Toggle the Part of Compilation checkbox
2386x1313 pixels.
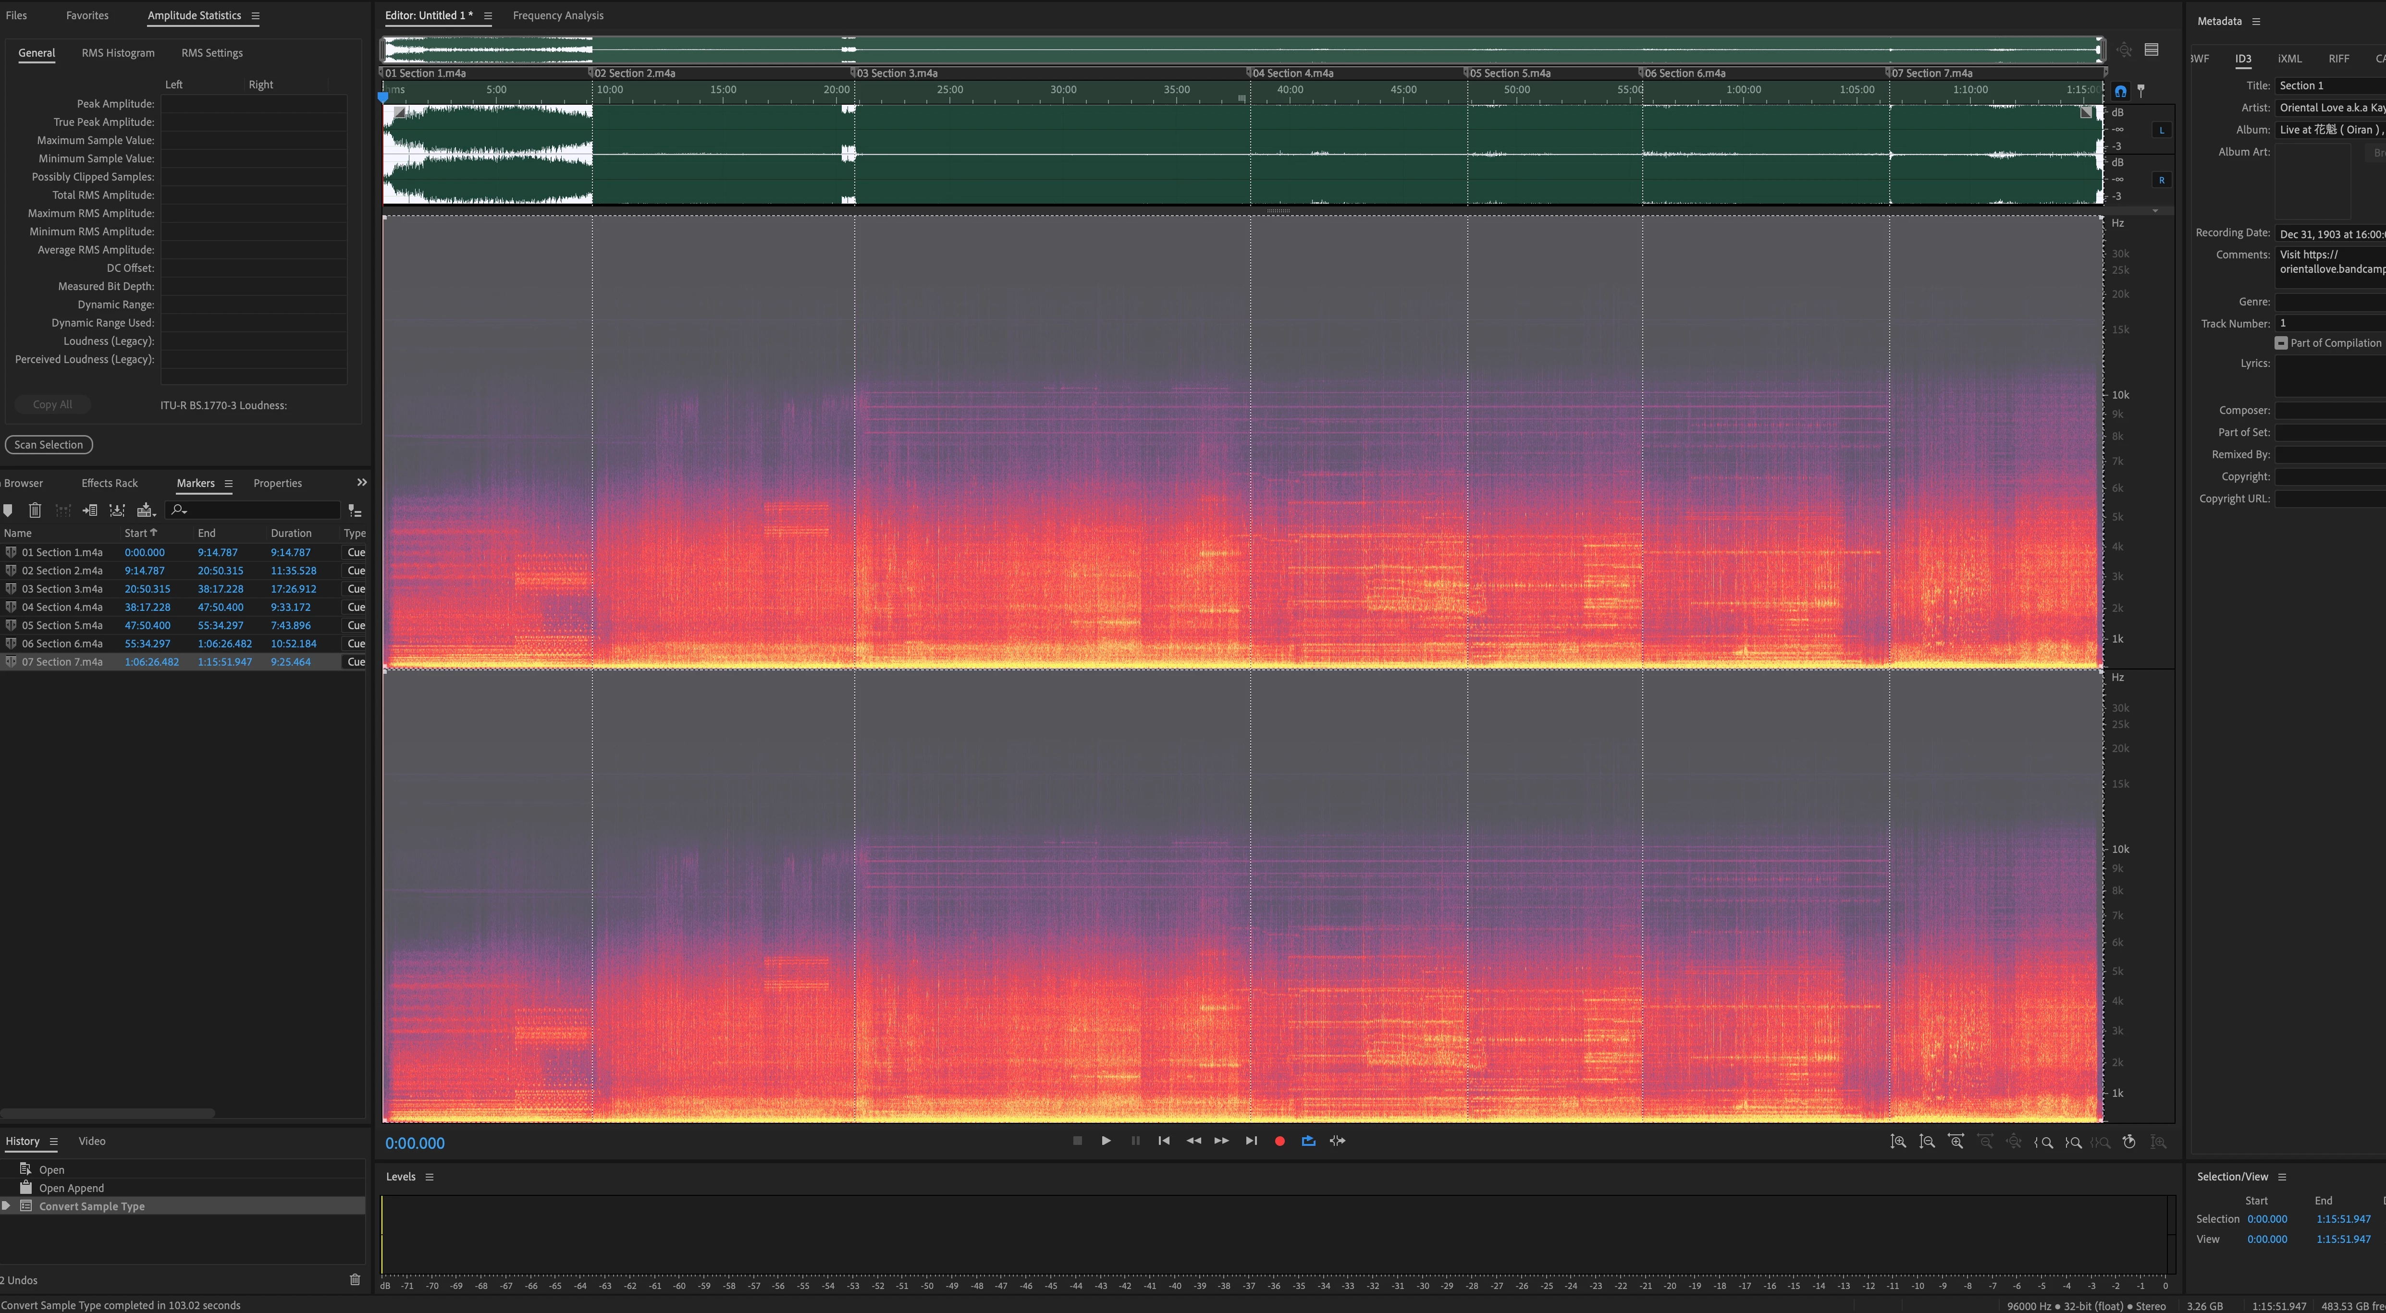(2281, 342)
